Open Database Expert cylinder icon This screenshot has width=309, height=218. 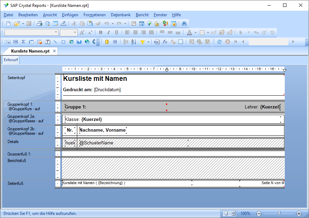pyautogui.click(x=107, y=42)
